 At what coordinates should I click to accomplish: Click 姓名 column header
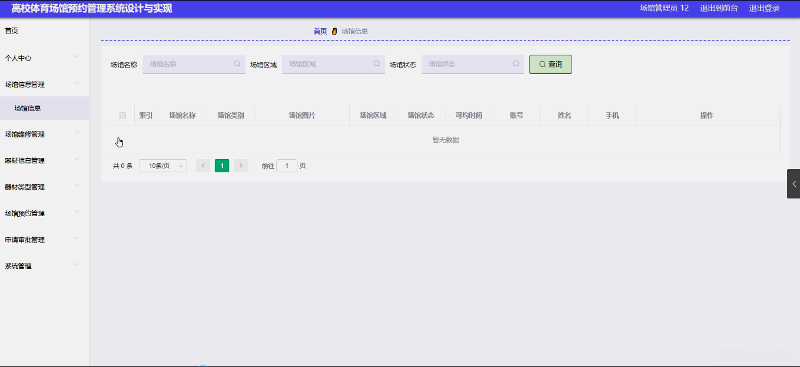(565, 115)
